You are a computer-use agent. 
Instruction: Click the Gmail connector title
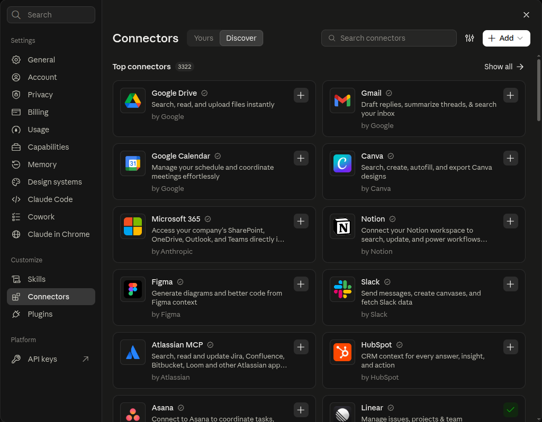(371, 93)
